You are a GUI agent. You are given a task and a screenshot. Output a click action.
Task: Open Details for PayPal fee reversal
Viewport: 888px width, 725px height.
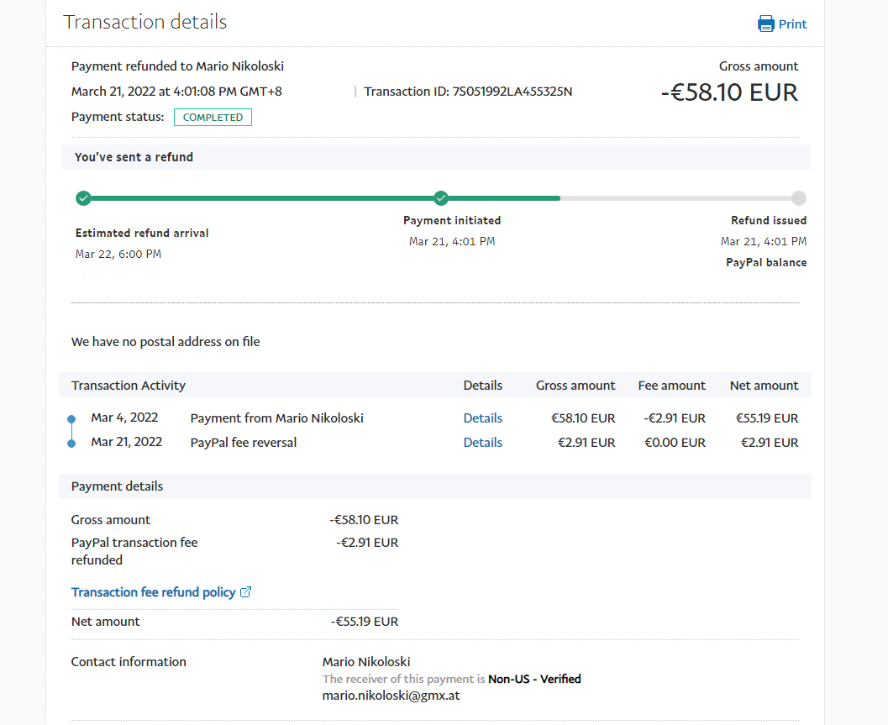pyautogui.click(x=482, y=443)
